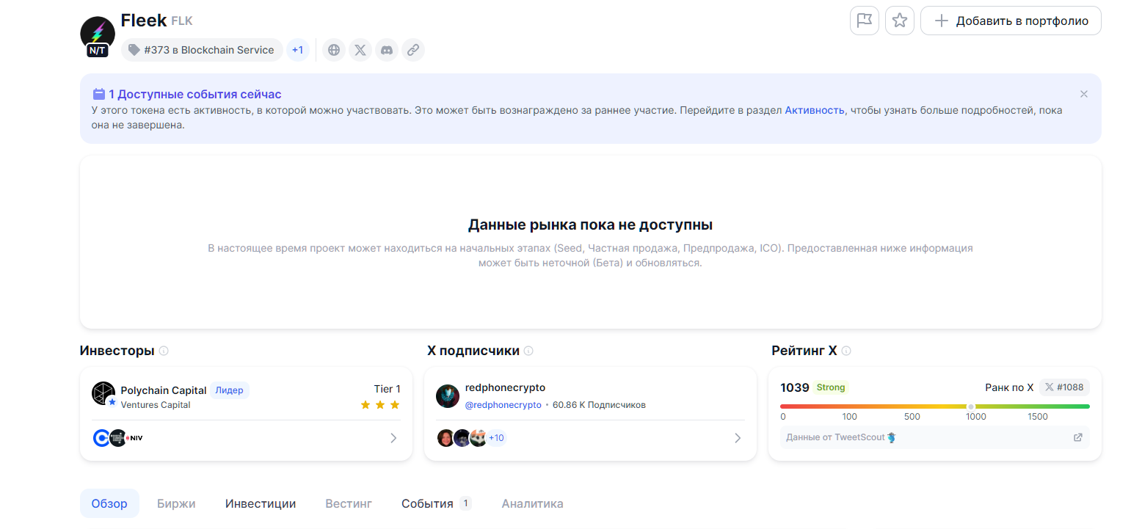The width and height of the screenshot is (1142, 529).
Task: Open external-link icon in TweetScout row
Action: (1078, 437)
